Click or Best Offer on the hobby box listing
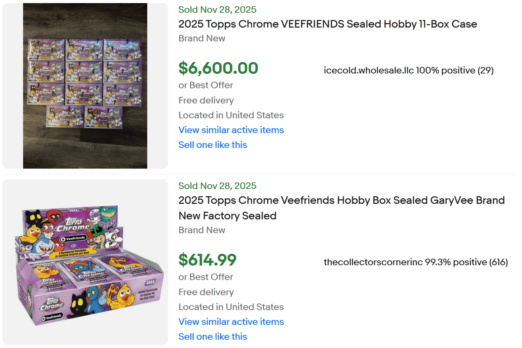Screen dimensions: 522x348 tap(205, 277)
